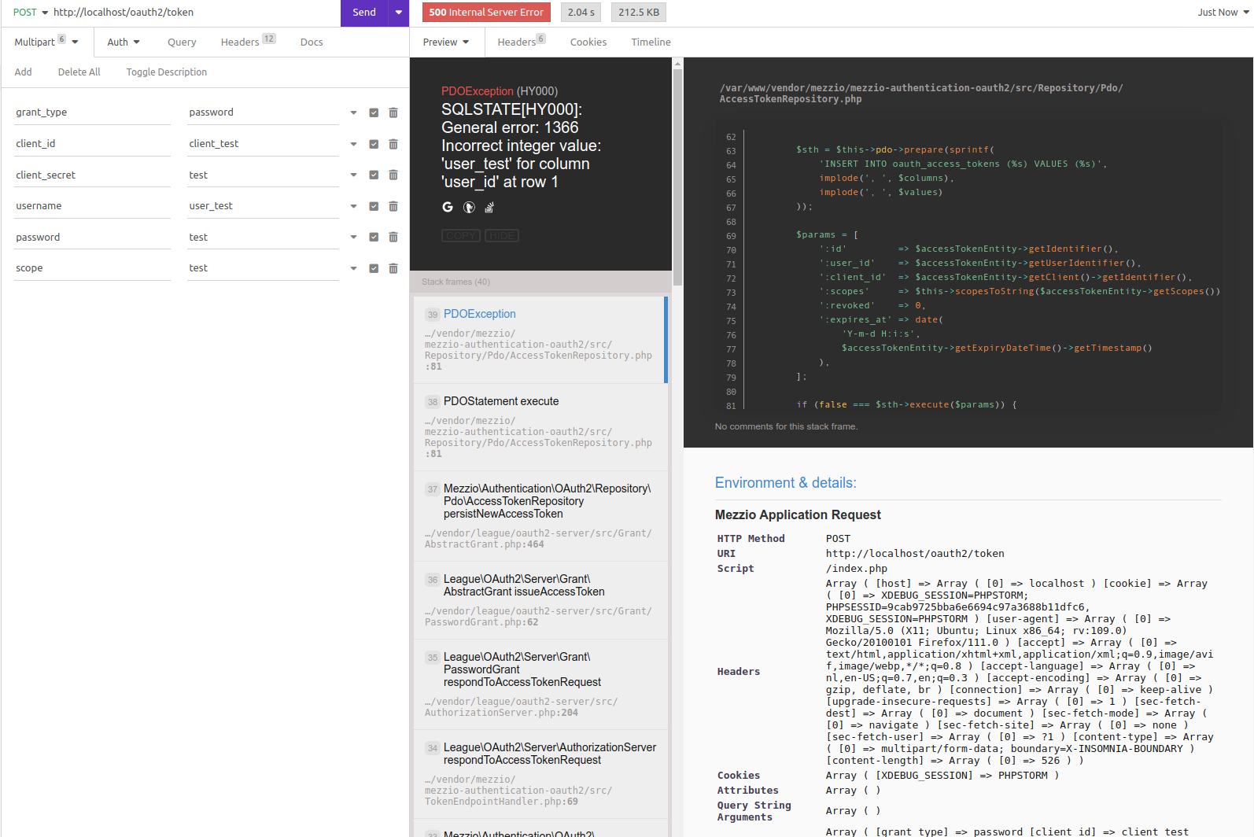
Task: Select frame 34 AuthorizationServer respondToAccessTokenRequest
Action: point(540,774)
